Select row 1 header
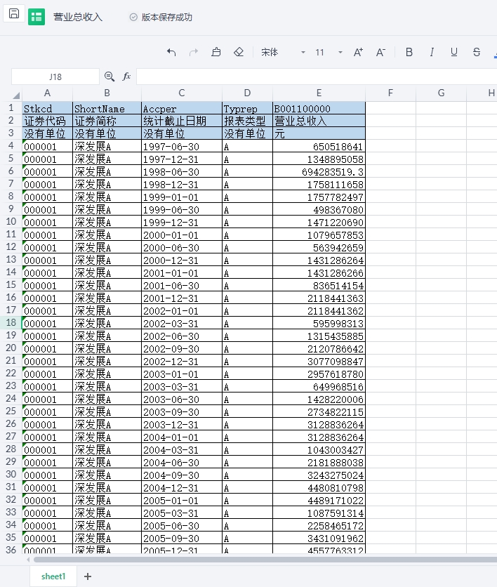Viewport: 497px width, 587px height. click(11, 108)
